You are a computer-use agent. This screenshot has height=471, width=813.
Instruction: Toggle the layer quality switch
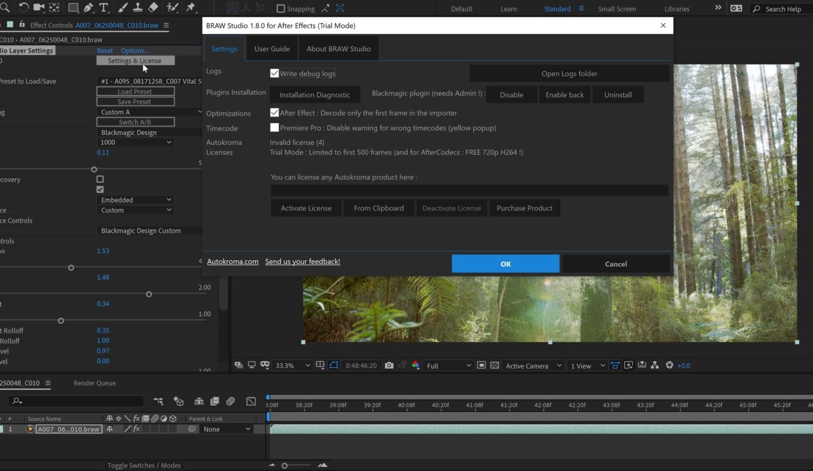[127, 429]
